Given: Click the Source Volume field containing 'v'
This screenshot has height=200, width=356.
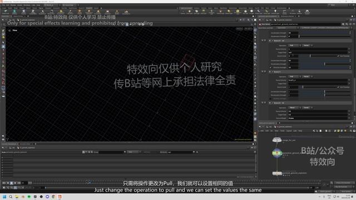Looking at the screenshot, I should (x=318, y=49).
